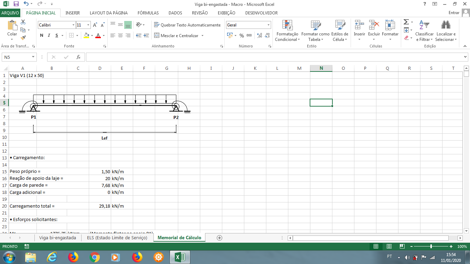Click Mesclar e Centralizar
Viewport: 470px width, 264px height.
[176, 35]
